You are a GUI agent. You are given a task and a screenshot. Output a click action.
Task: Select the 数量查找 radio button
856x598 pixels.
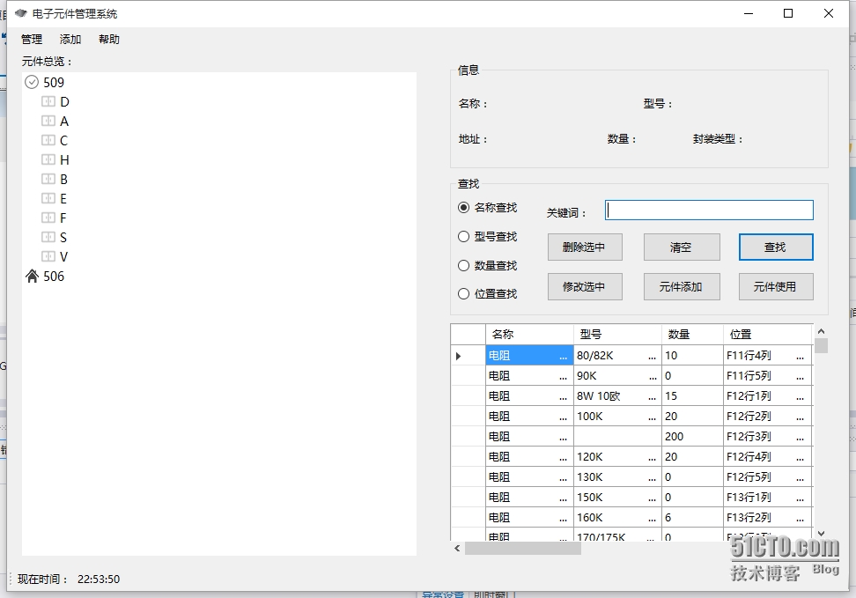coord(463,265)
